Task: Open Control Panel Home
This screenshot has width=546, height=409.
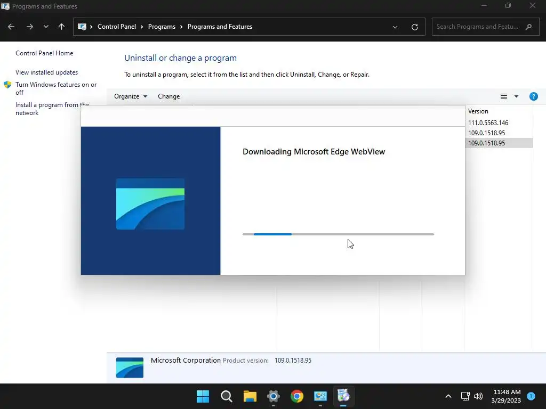Action: (44, 53)
